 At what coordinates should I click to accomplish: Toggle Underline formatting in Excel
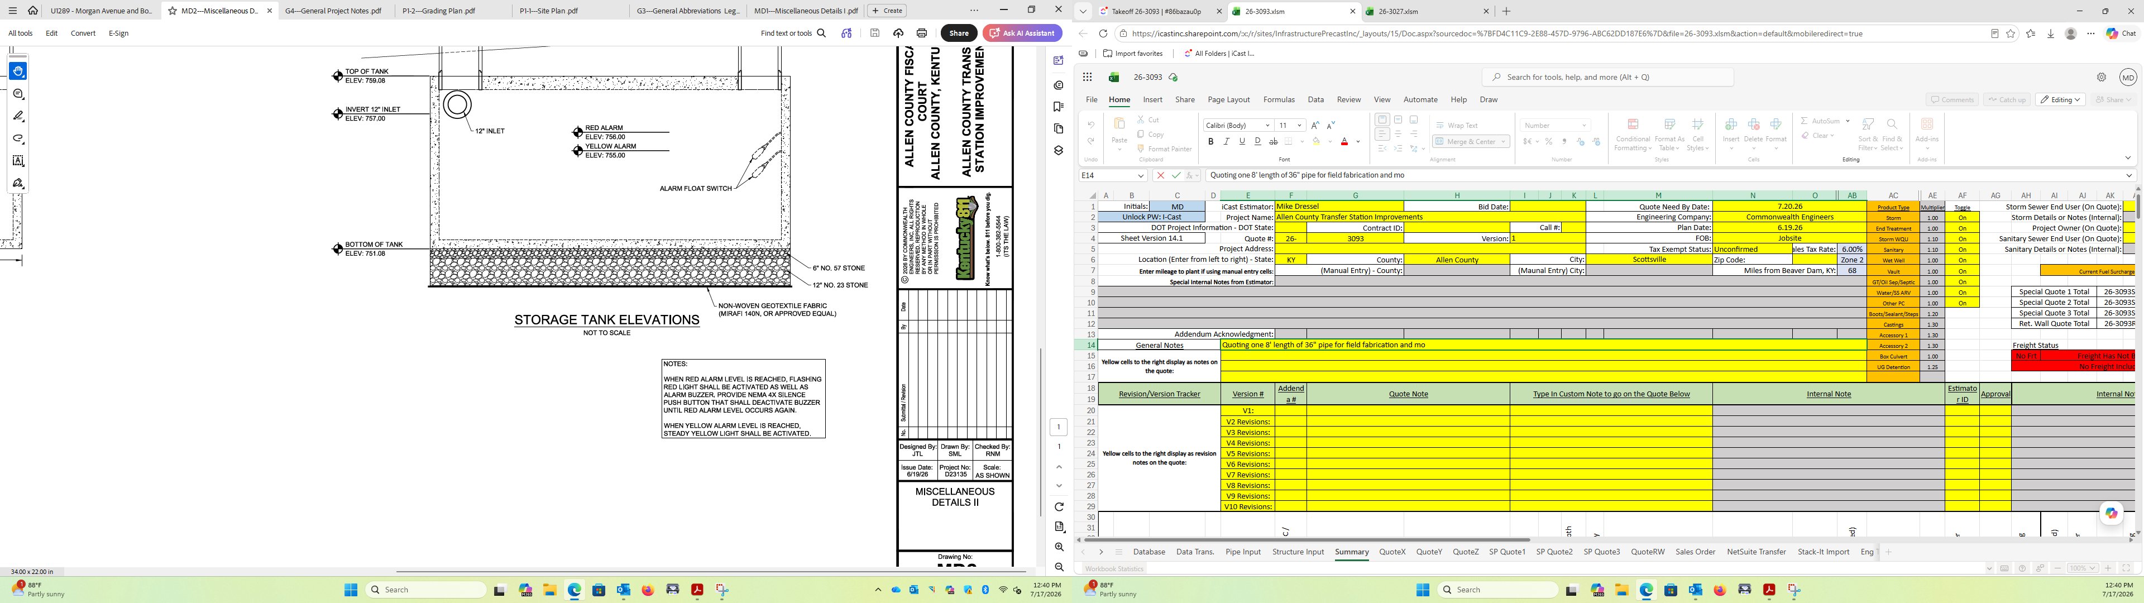[1242, 142]
